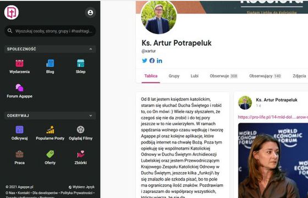Open Forum Agappe chat icon

coord(19,88)
